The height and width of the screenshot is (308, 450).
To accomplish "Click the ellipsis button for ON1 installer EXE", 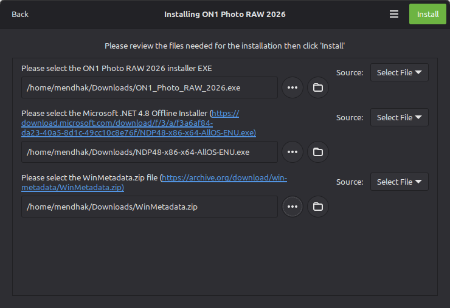I will tap(292, 87).
